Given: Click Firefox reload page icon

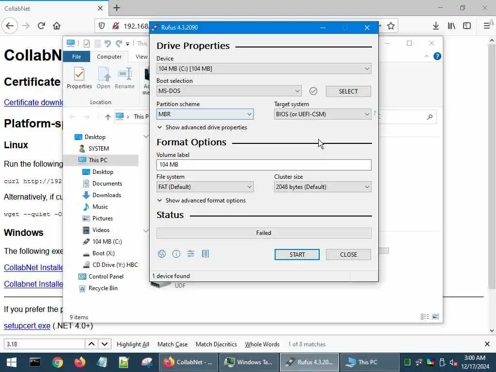Looking at the screenshot, I should pos(41,26).
